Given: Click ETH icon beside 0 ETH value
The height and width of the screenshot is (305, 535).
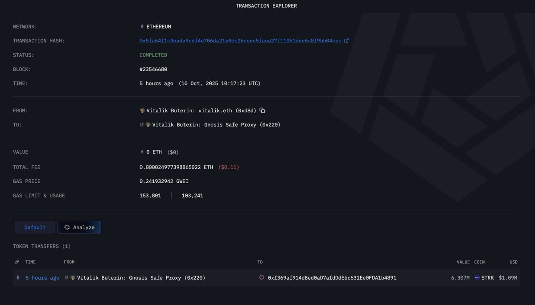Looking at the screenshot, I should 142,152.
